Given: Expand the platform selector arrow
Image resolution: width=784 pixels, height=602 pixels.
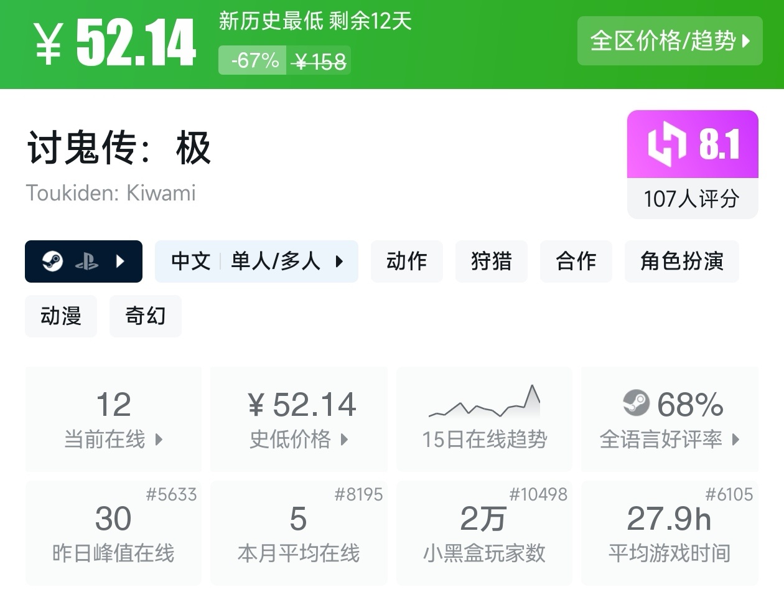Looking at the screenshot, I should pos(121,261).
